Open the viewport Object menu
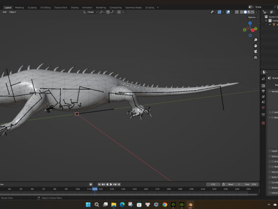This screenshot has width=278, height=209. [12, 12]
